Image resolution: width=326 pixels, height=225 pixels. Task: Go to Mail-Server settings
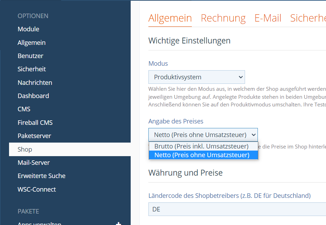coord(34,163)
